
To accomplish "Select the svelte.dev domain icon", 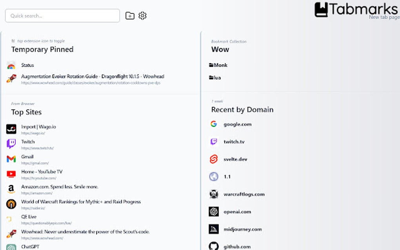I will coord(213,159).
